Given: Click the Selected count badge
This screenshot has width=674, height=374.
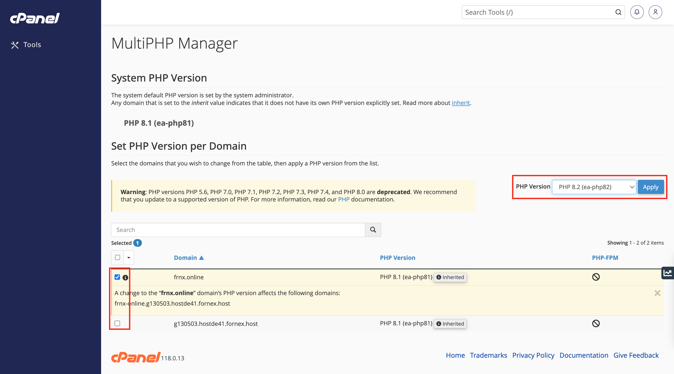Looking at the screenshot, I should [x=137, y=243].
